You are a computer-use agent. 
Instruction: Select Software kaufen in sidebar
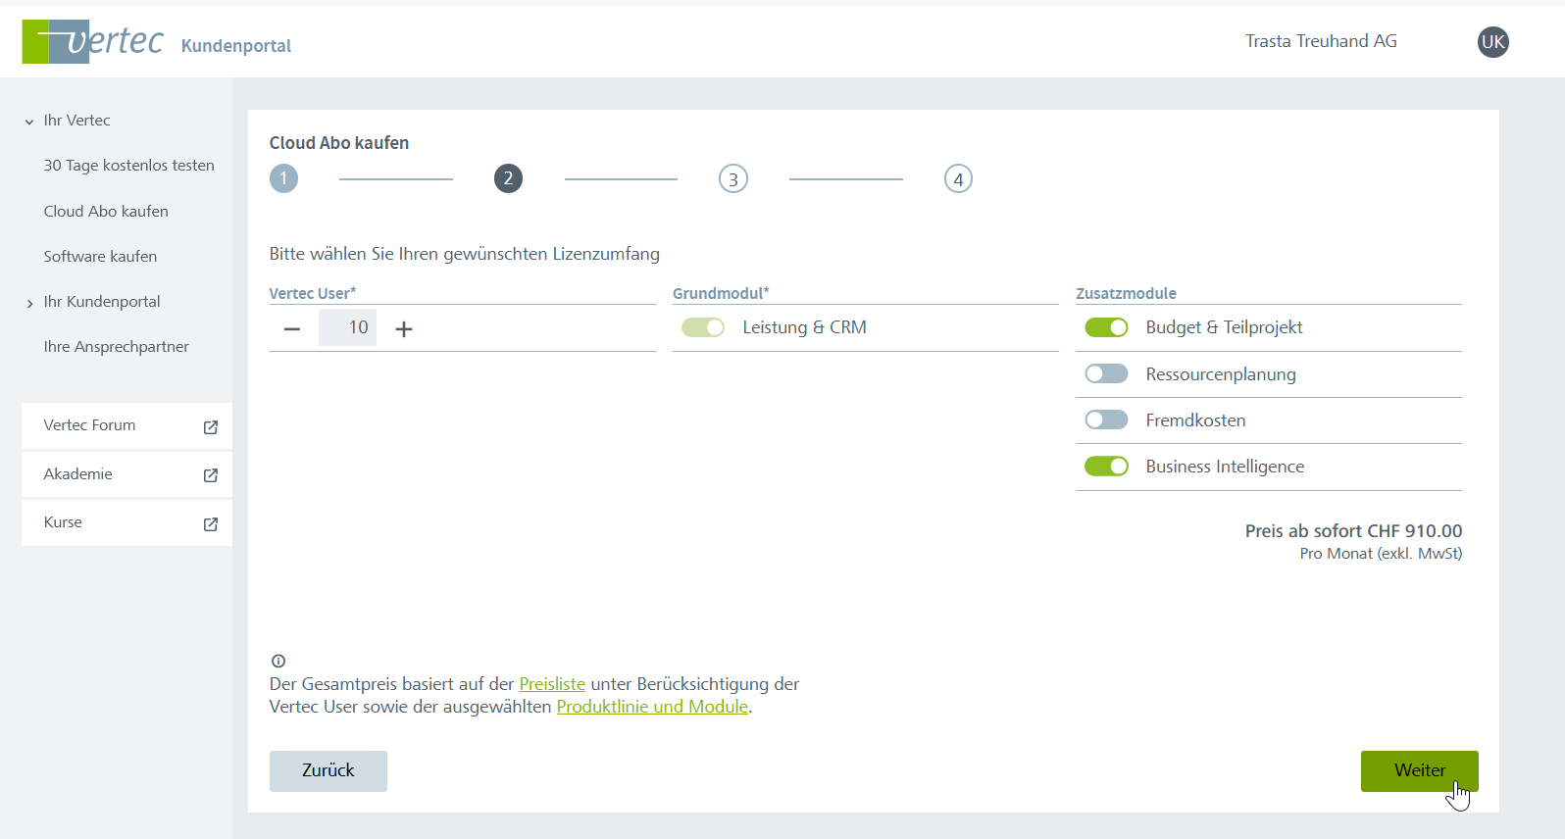pyautogui.click(x=100, y=257)
